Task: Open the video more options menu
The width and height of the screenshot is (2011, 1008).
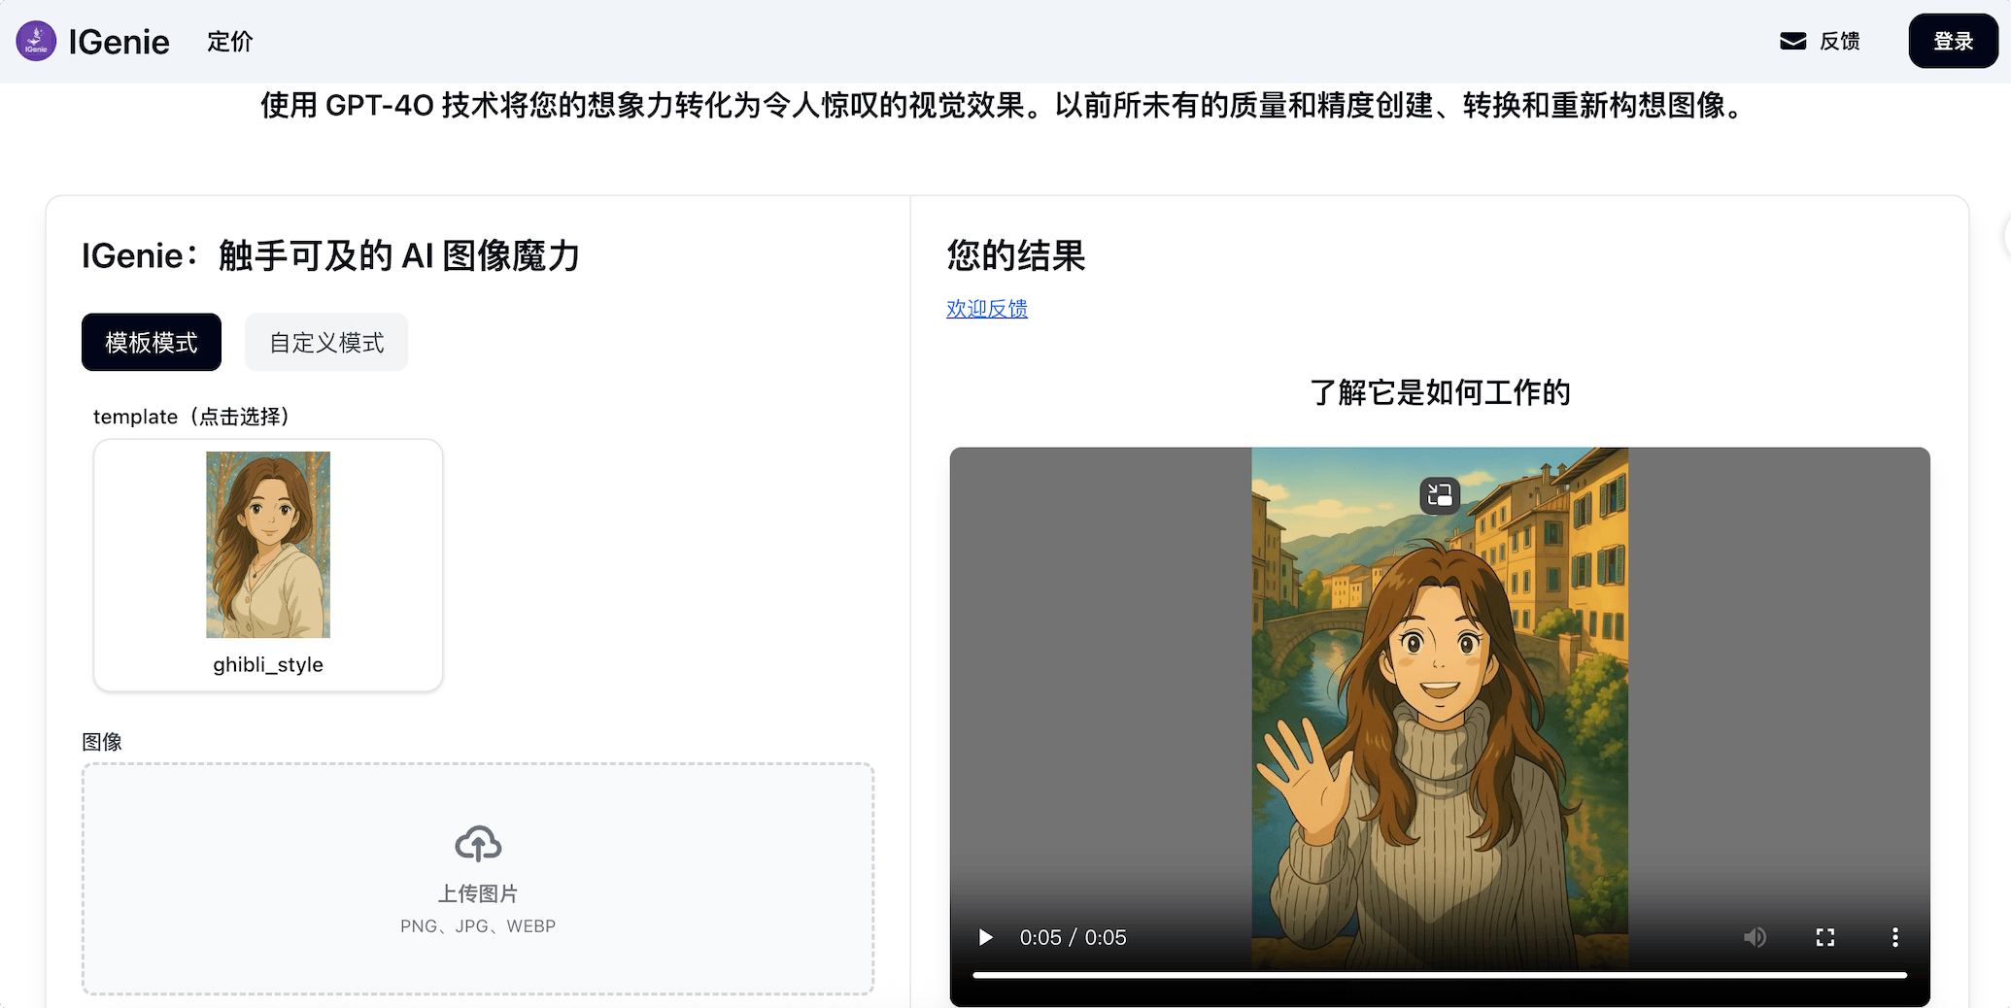Action: coord(1894,937)
